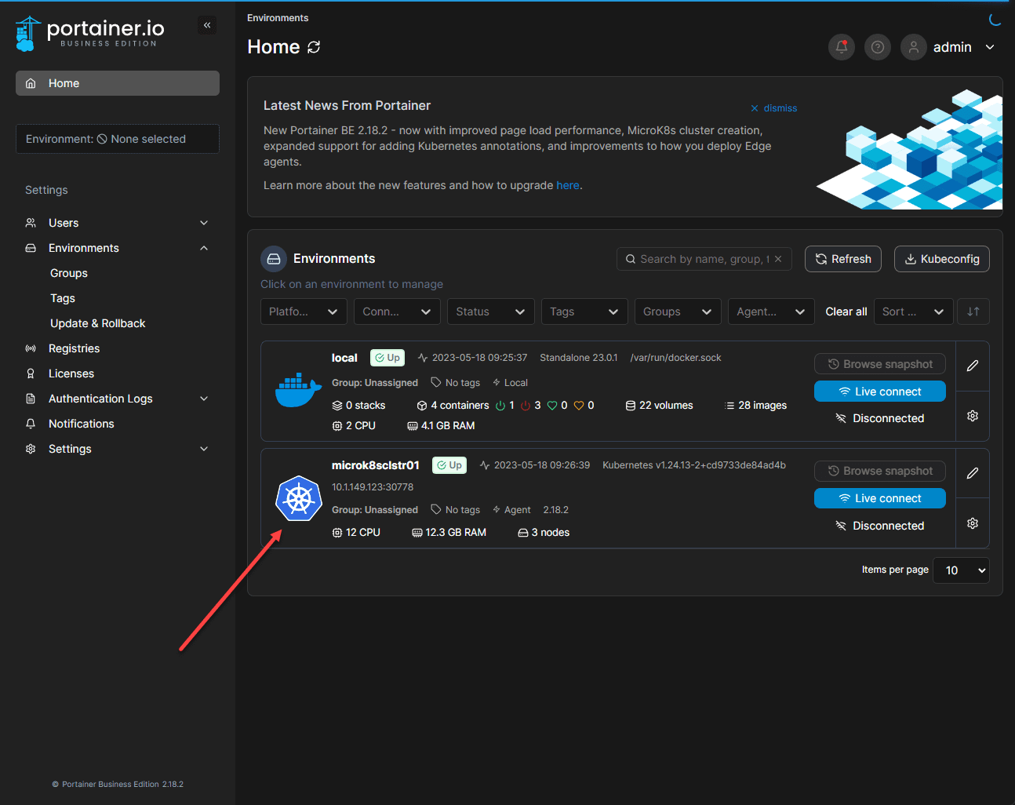1015x805 pixels.
Task: Open the Platform filter dropdown
Action: tap(303, 311)
